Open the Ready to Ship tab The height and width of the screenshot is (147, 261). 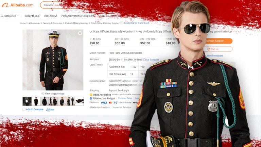(x=32, y=16)
